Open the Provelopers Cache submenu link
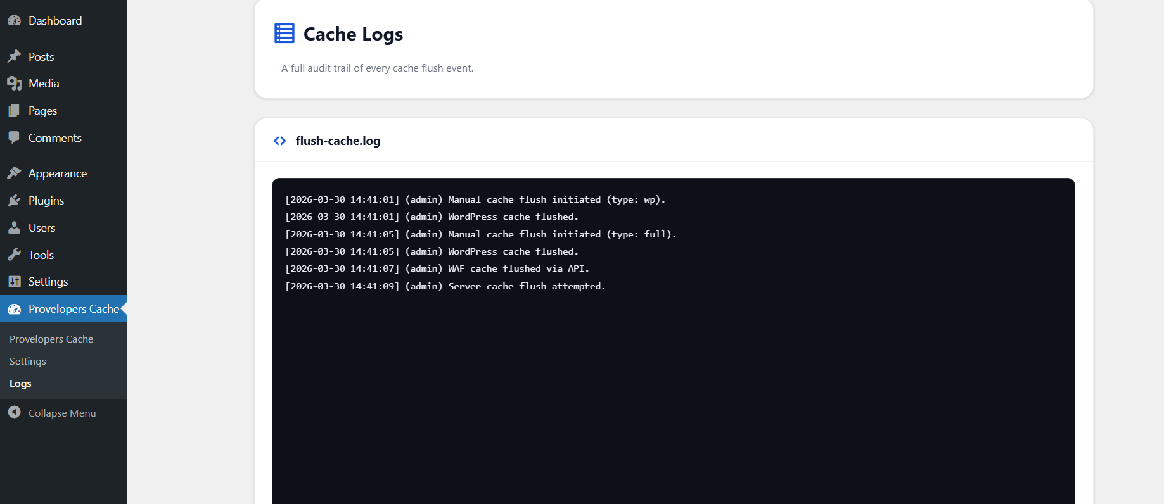This screenshot has height=504, width=1164. pyautogui.click(x=51, y=339)
